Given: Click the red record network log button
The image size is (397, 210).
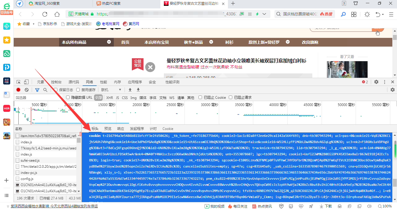Looking at the screenshot, I should tap(18, 90).
